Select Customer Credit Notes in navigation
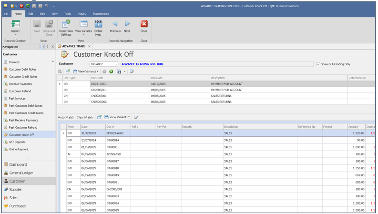The image size is (378, 214). [x=23, y=76]
